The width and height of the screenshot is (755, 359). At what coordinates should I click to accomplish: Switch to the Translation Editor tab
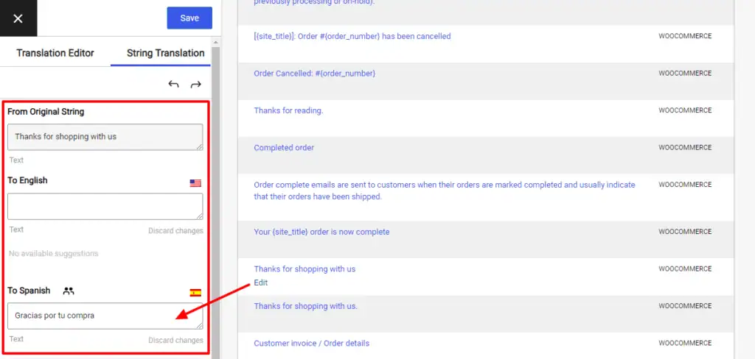coord(55,53)
